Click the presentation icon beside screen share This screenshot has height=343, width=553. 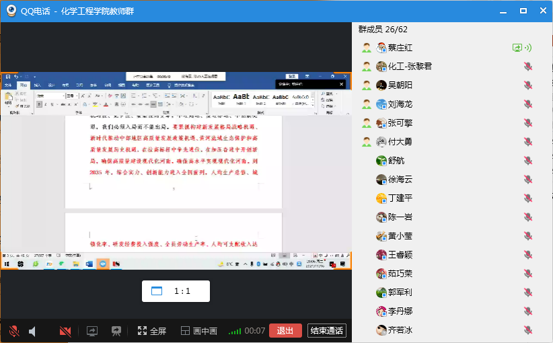[116, 331]
